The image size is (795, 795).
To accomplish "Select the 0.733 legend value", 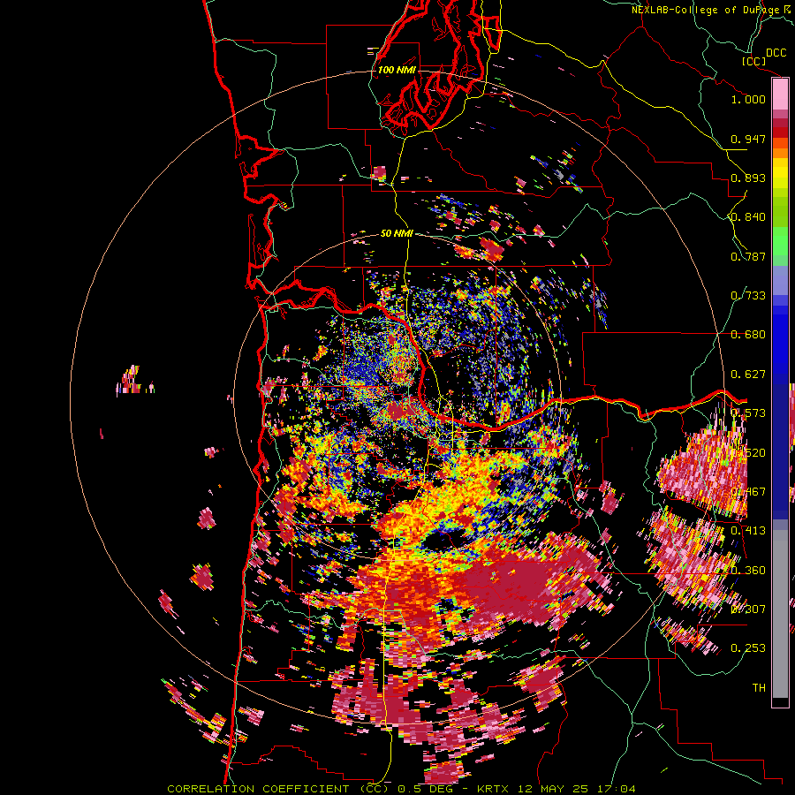I will point(748,296).
